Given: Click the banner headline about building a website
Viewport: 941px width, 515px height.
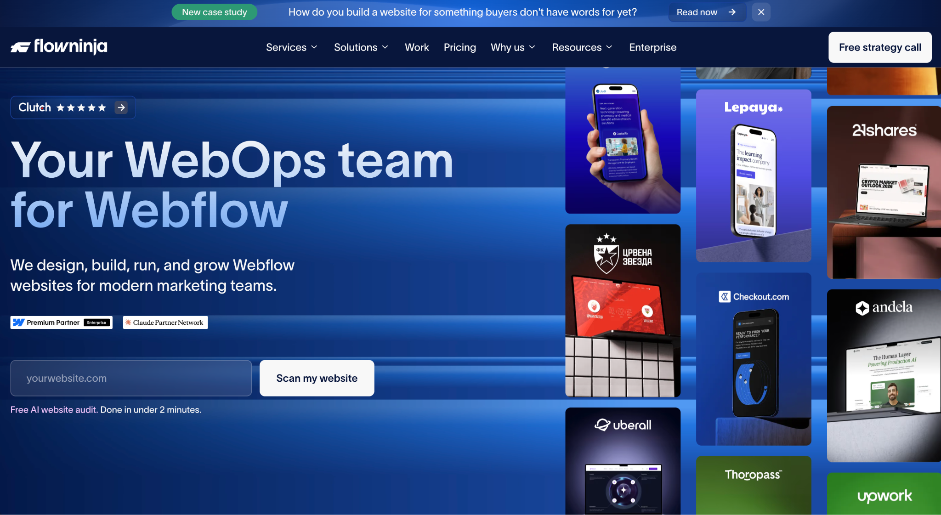Looking at the screenshot, I should click(x=463, y=12).
